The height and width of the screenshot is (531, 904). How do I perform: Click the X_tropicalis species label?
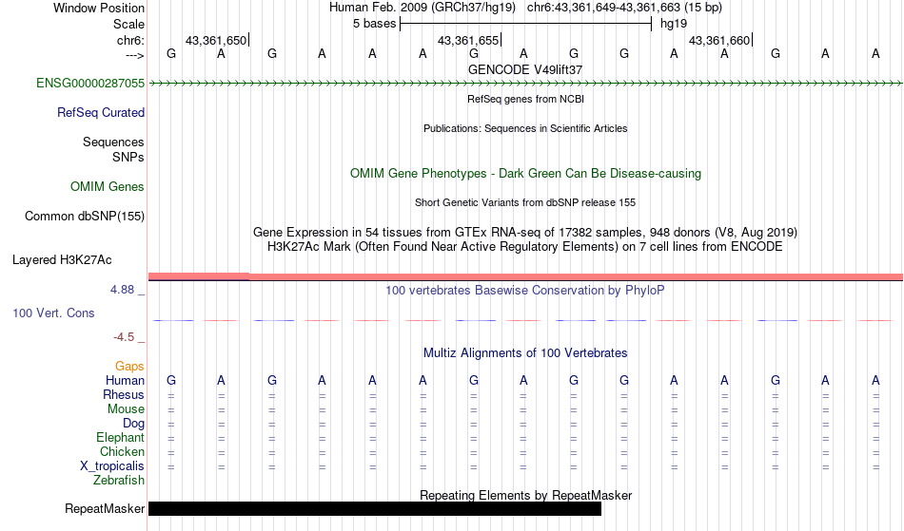pos(112,466)
